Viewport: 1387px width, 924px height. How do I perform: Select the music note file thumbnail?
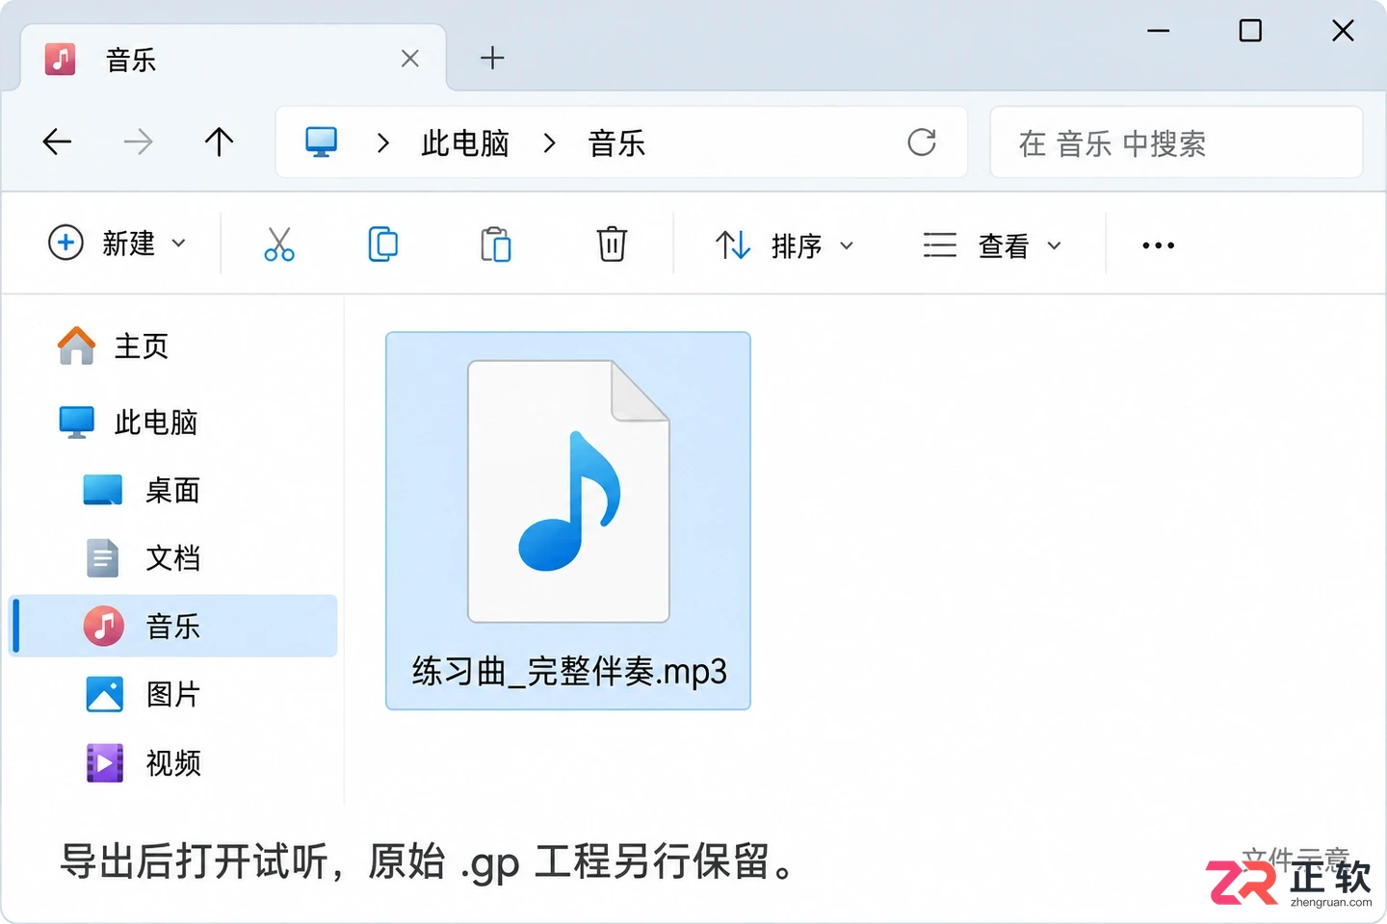pos(568,491)
